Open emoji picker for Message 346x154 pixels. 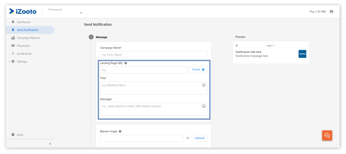(204, 106)
